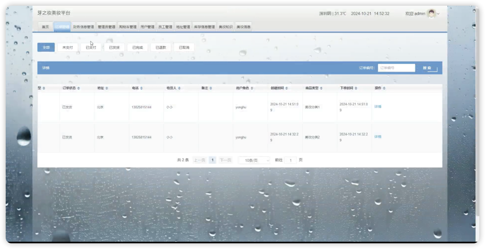Open the 10条/页 page size dropdown
The image size is (485, 249).
click(x=254, y=160)
